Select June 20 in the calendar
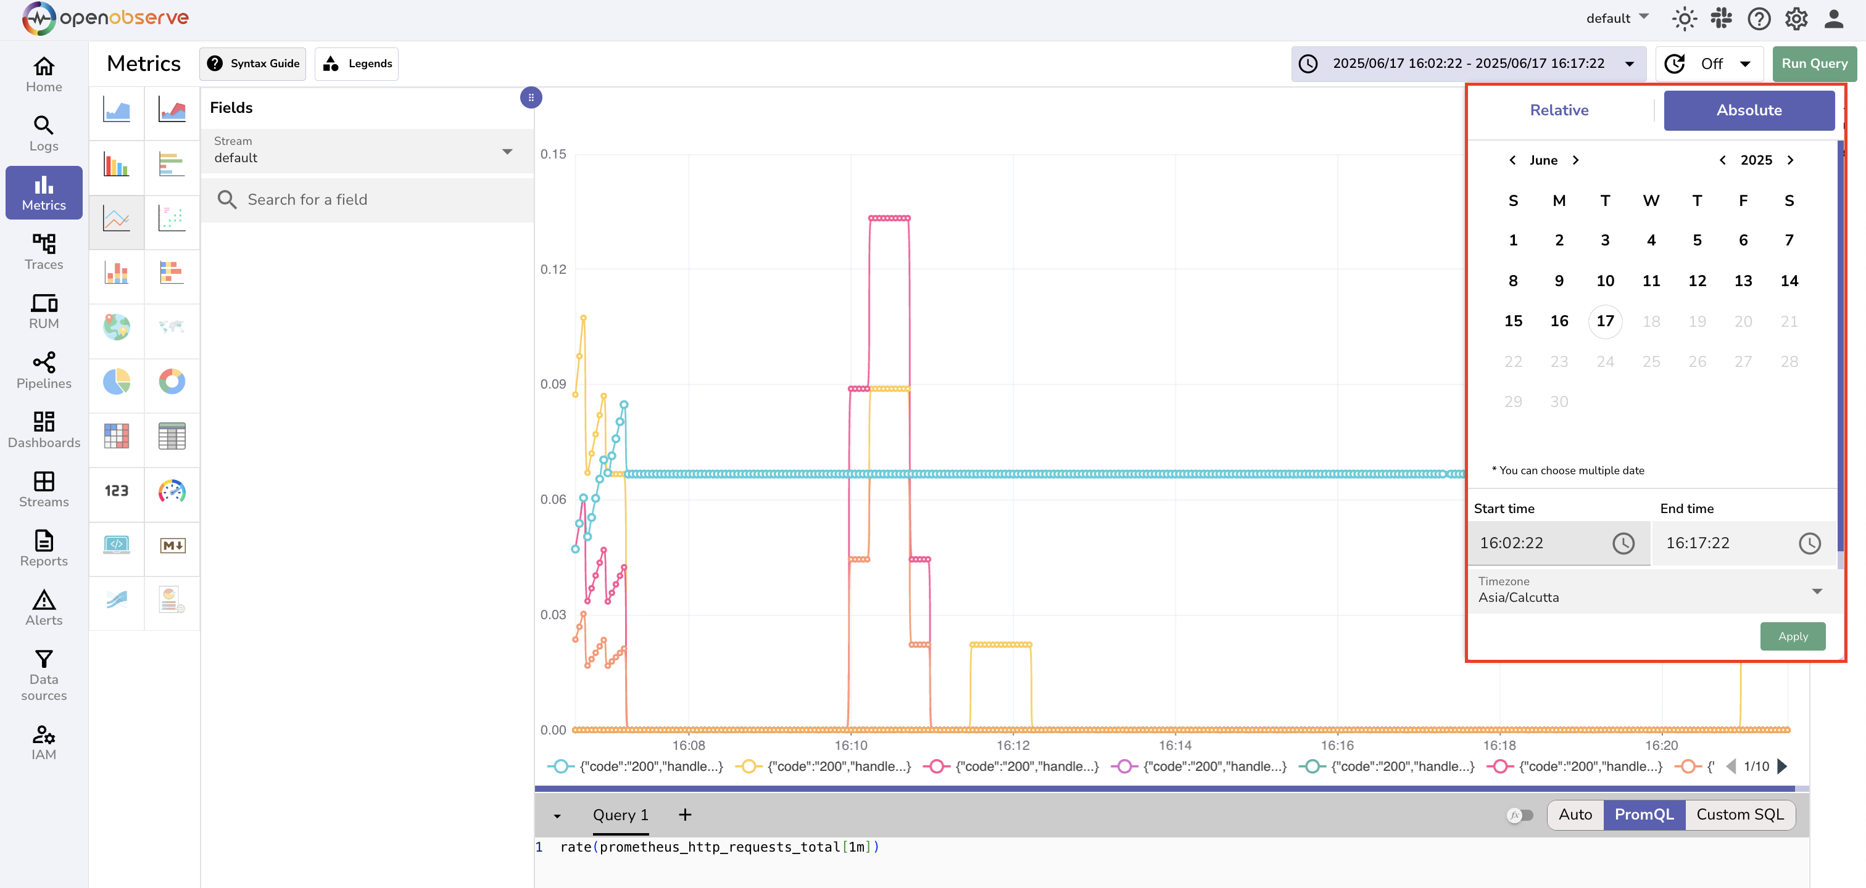Screen dimensions: 1866x888 1744,321
